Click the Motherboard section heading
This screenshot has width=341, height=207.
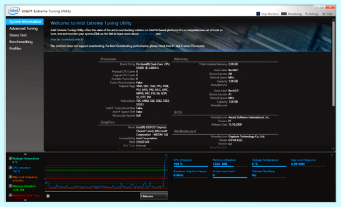(185, 131)
